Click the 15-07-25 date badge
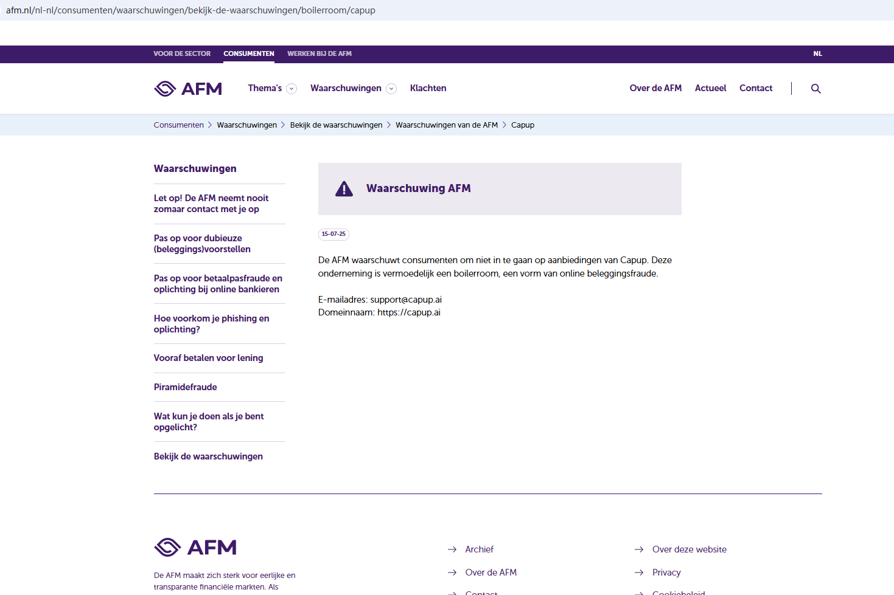 334,234
